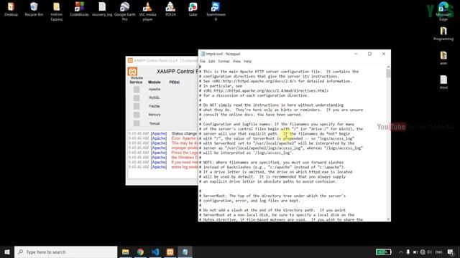This screenshot has height=258, width=460.
Task: Open network status tray icon
Action: click(423, 252)
